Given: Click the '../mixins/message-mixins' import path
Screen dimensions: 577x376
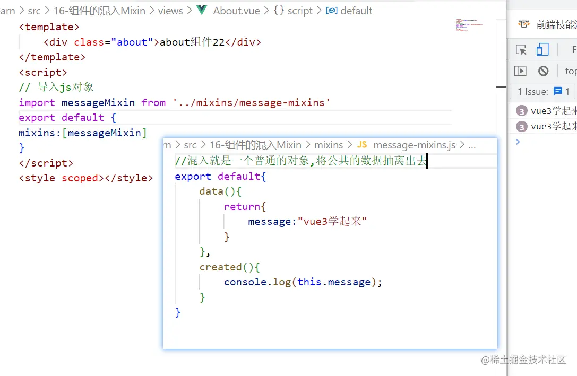Looking at the screenshot, I should [251, 102].
